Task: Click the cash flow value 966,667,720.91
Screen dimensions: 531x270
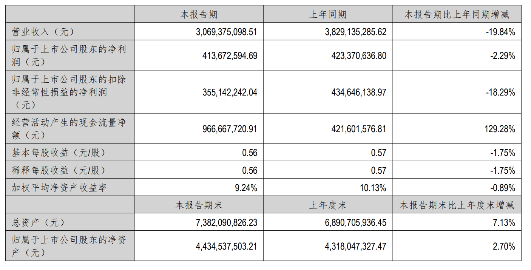Action: (x=230, y=129)
